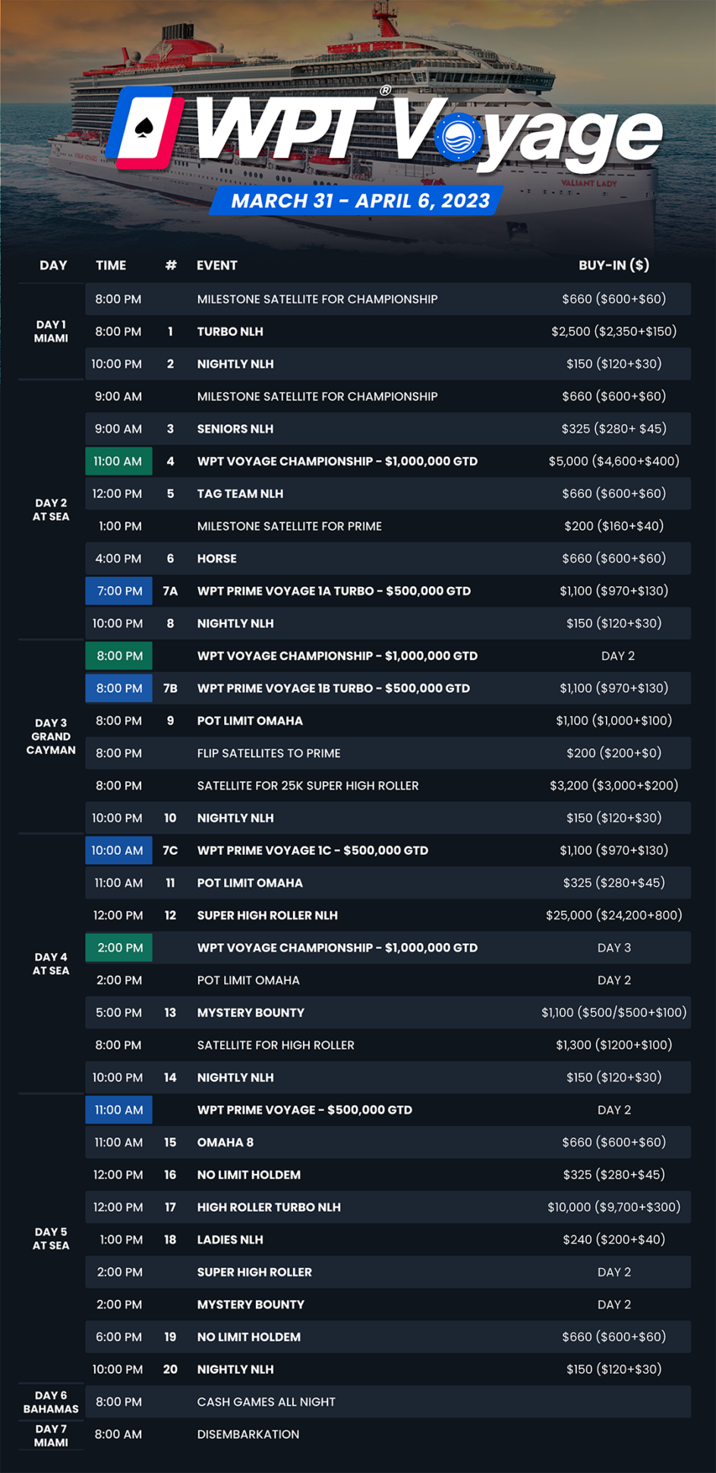Select the HORSE event

(217, 559)
